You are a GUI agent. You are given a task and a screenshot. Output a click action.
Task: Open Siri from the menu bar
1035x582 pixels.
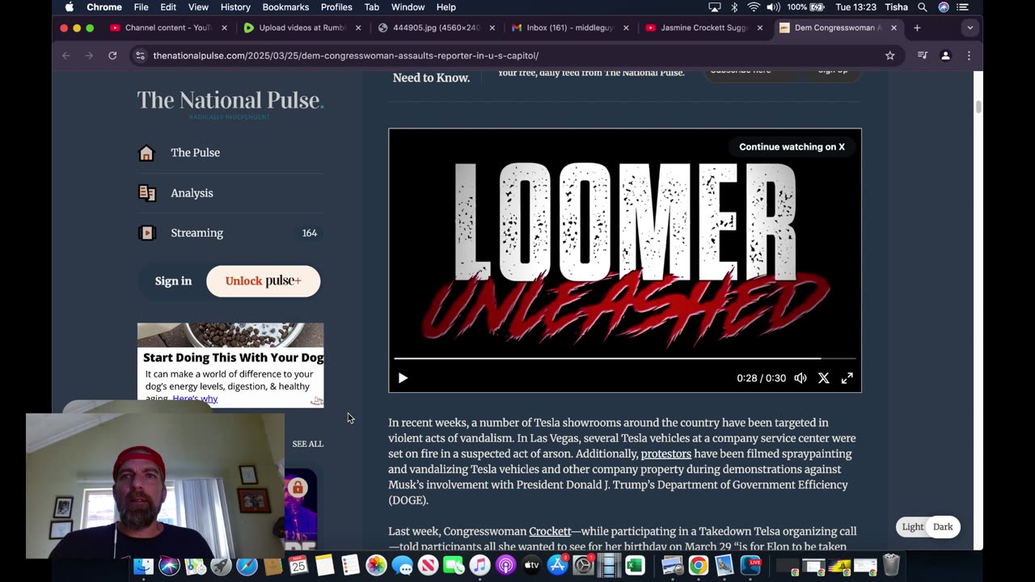pyautogui.click(x=944, y=7)
